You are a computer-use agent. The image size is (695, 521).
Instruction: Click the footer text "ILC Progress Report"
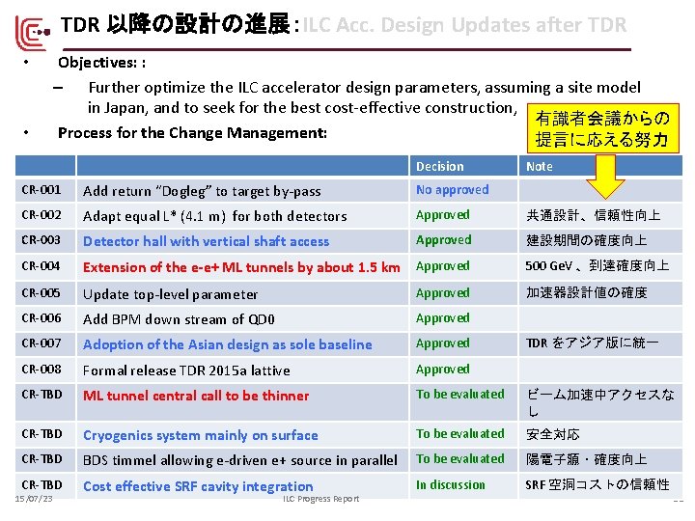click(x=321, y=499)
